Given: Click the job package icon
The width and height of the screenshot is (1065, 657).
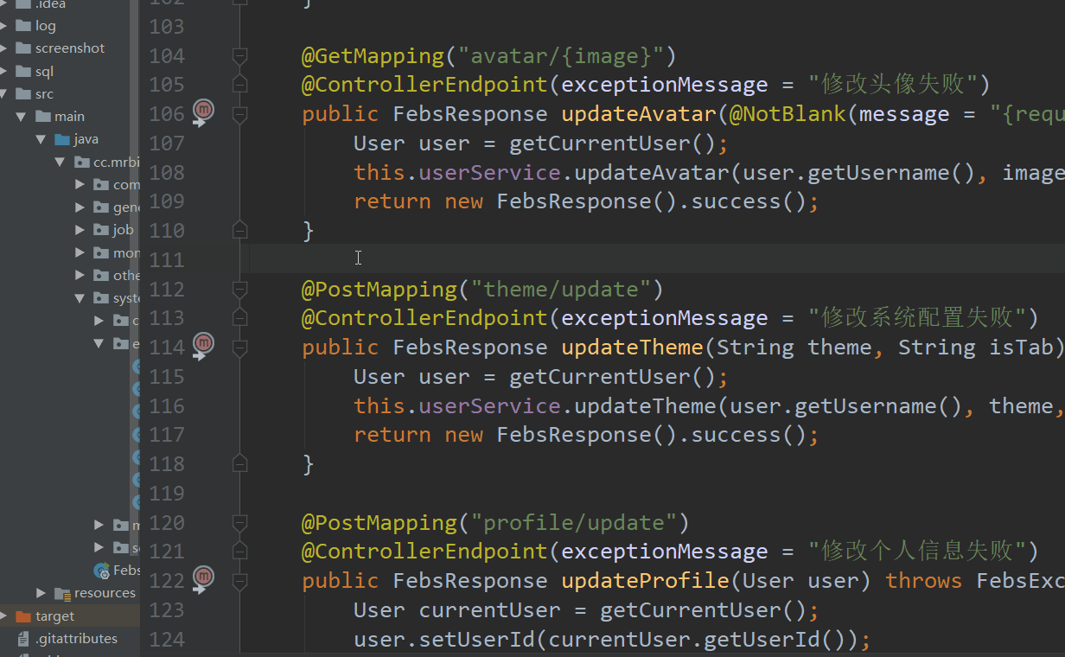Looking at the screenshot, I should (101, 230).
